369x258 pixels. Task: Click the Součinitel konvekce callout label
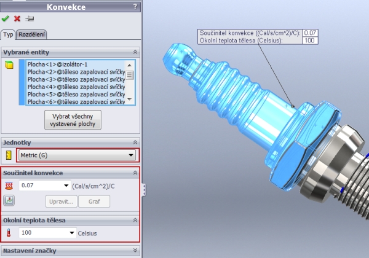250,33
